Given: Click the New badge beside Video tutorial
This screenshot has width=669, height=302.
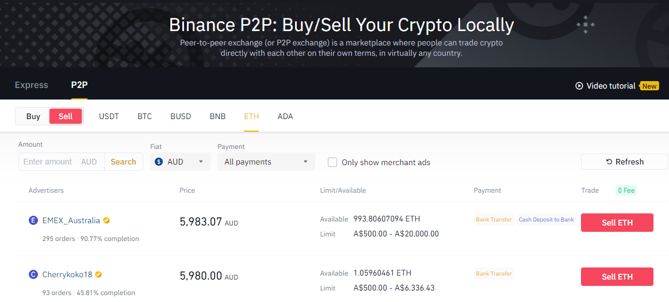Looking at the screenshot, I should pos(649,86).
